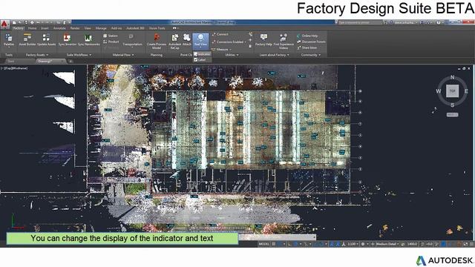The width and height of the screenshot is (475, 267).
Task: Toggle the Indicator option under Real View
Action: click(202, 54)
